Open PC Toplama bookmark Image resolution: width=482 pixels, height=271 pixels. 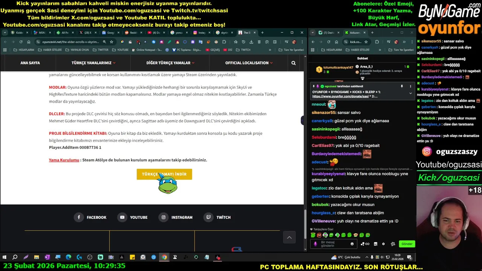coord(187,50)
